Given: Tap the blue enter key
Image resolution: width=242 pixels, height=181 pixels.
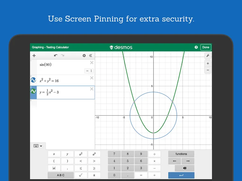Looking at the screenshot, I should click(181, 175).
